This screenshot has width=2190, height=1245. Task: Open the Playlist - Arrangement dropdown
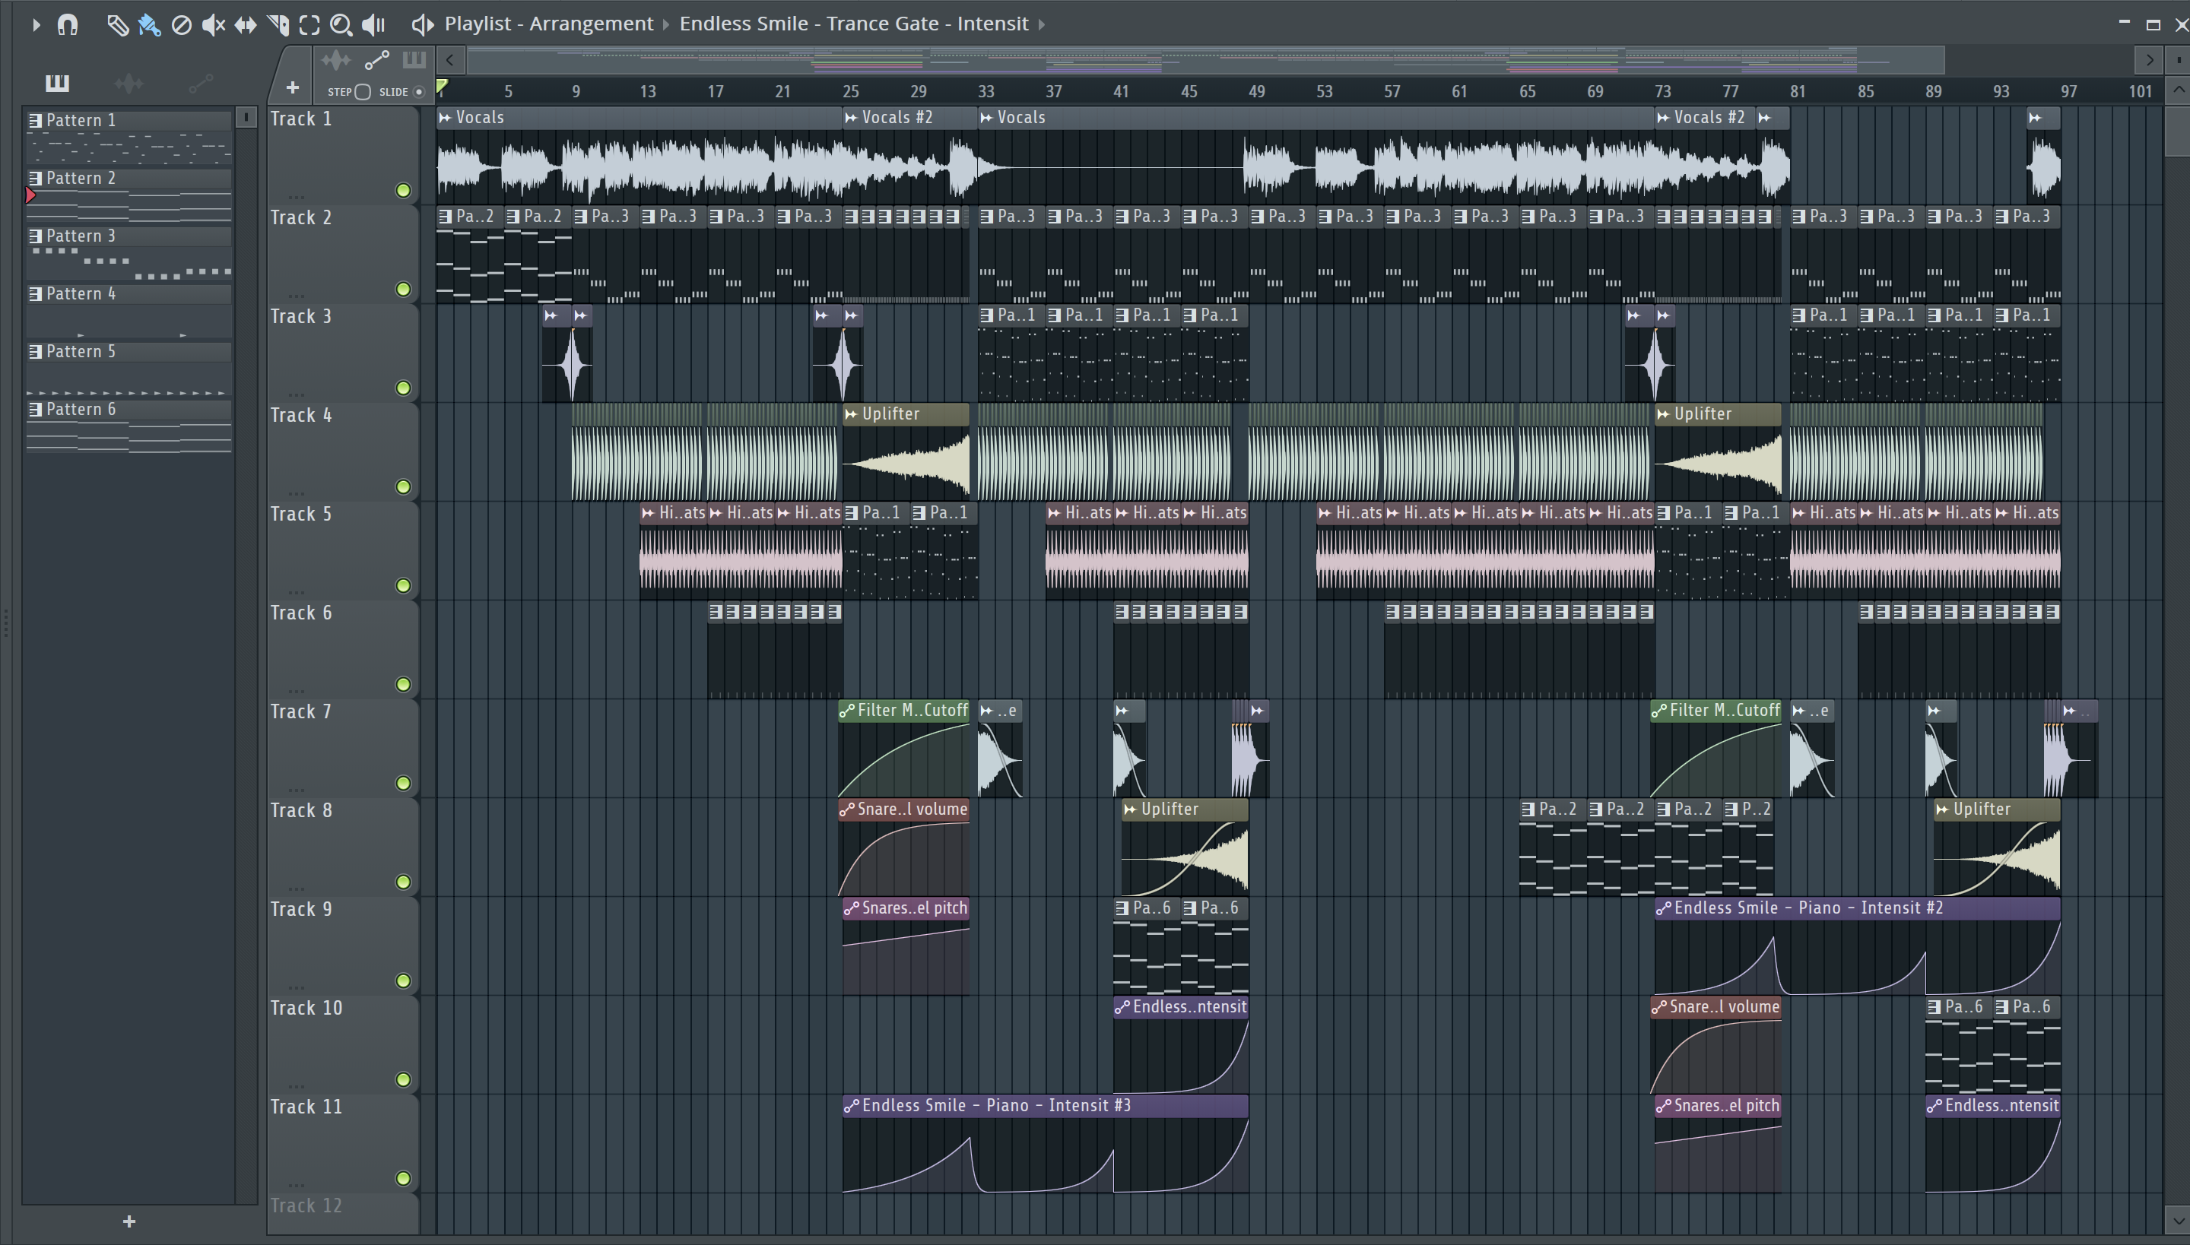coord(548,24)
